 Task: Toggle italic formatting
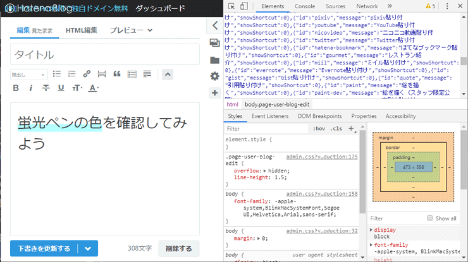31,88
